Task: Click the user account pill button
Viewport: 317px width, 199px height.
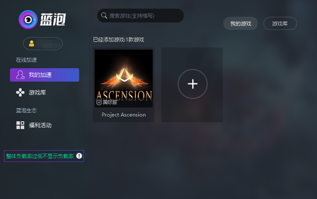Action: click(43, 44)
